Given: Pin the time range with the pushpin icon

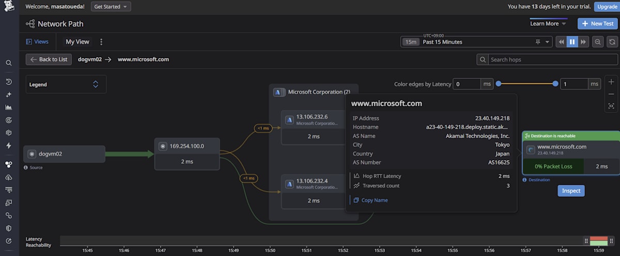Looking at the screenshot, I should point(538,42).
